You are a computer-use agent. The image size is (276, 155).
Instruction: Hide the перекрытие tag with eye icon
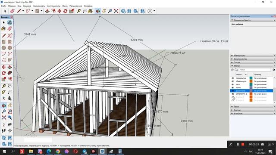233,78
